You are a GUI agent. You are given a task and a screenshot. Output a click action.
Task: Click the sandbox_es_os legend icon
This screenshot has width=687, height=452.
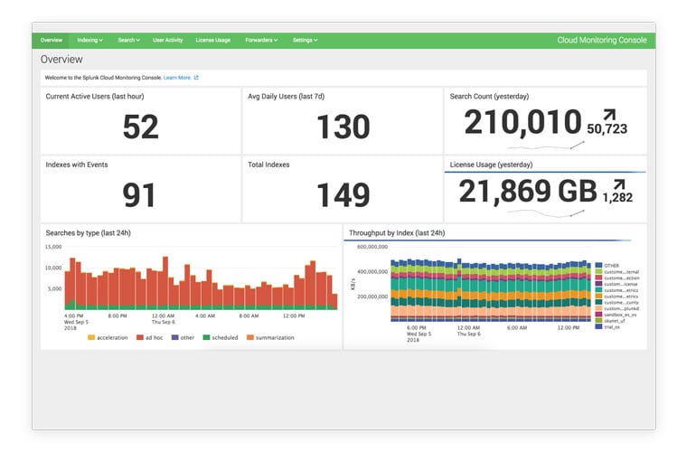click(598, 313)
